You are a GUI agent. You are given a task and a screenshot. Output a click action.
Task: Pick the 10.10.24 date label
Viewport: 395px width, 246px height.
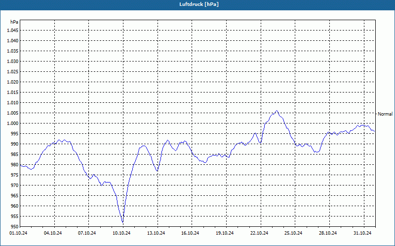(121, 233)
